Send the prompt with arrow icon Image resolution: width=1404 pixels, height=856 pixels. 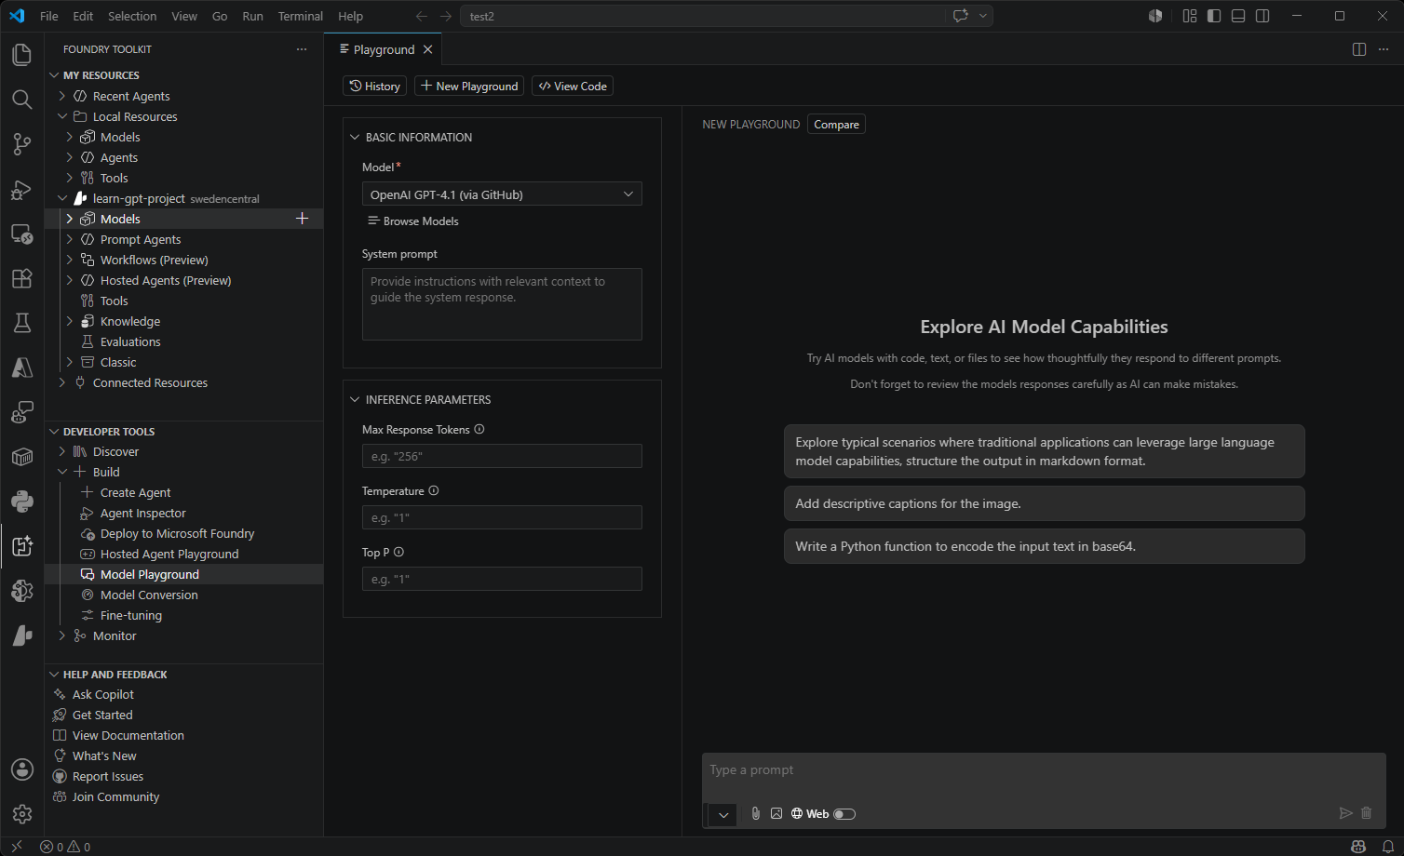point(1345,813)
